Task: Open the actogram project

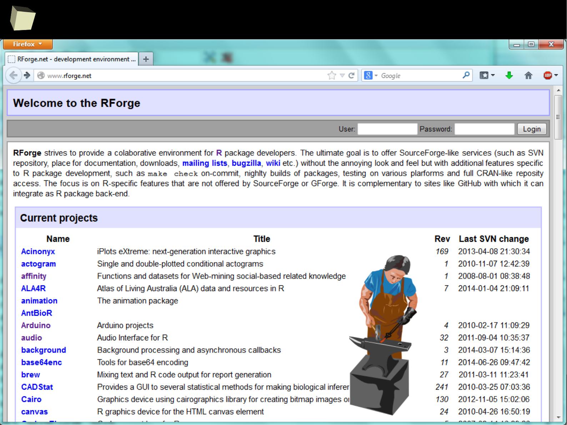Action: pos(39,264)
